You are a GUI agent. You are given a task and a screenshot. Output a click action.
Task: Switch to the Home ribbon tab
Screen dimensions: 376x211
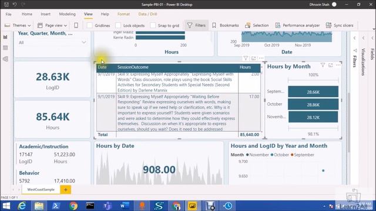[x=27, y=14]
